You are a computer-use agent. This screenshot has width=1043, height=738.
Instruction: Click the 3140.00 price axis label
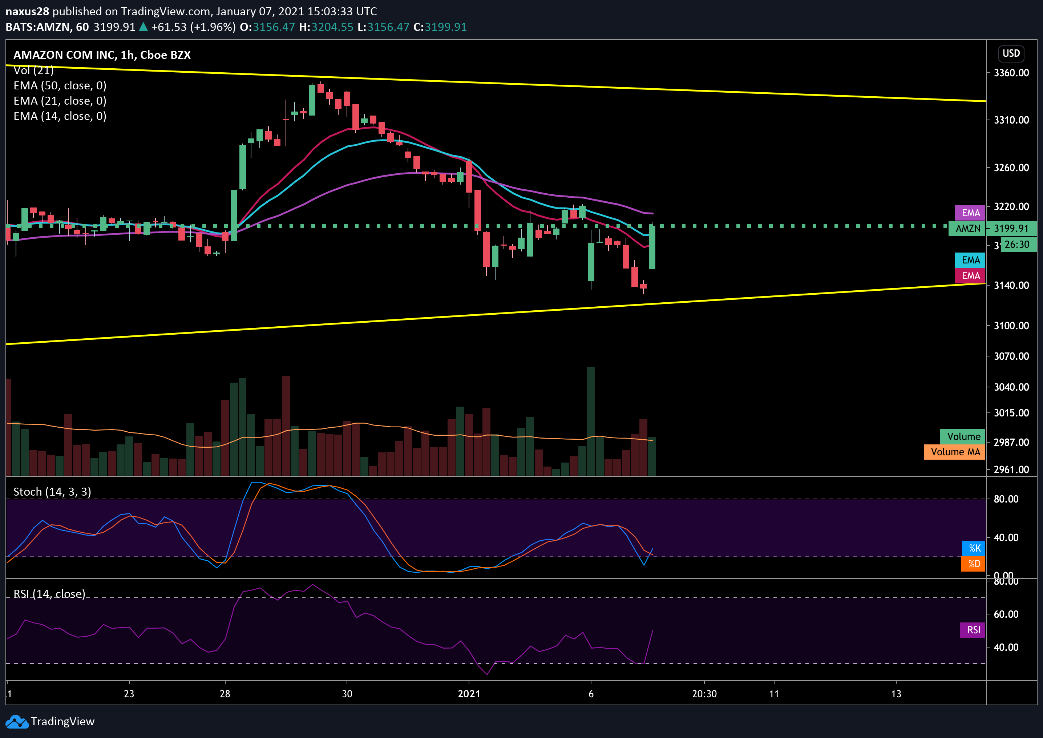tap(1012, 285)
